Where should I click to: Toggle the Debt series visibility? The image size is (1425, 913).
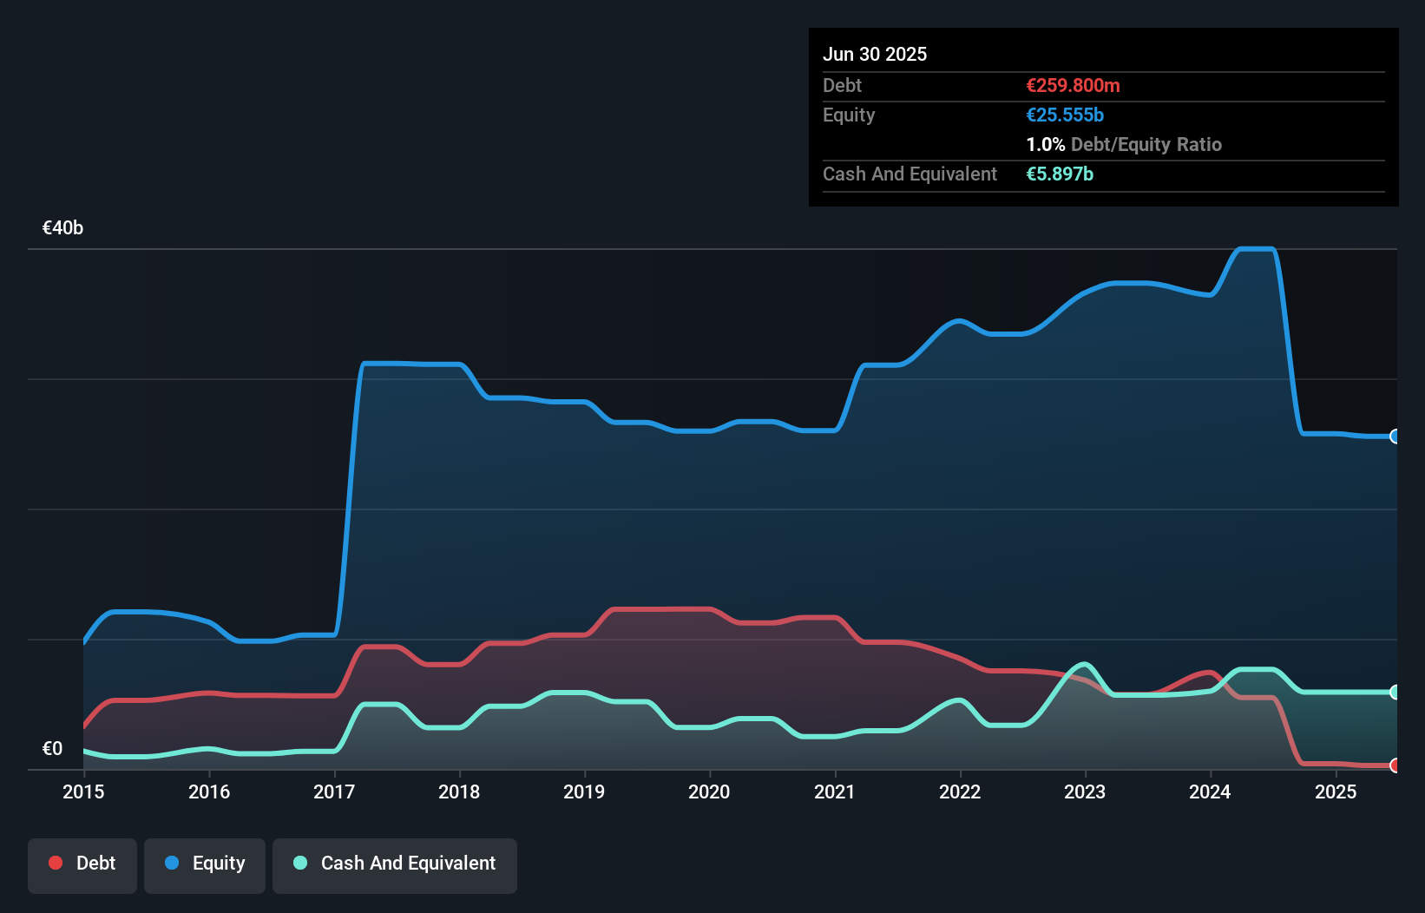click(x=82, y=865)
